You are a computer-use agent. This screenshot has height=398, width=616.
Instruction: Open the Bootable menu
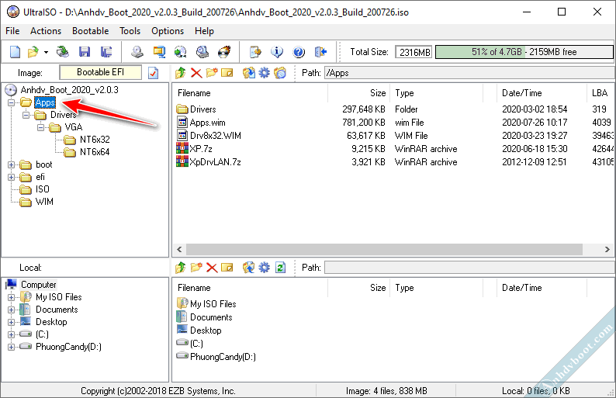coord(90,31)
